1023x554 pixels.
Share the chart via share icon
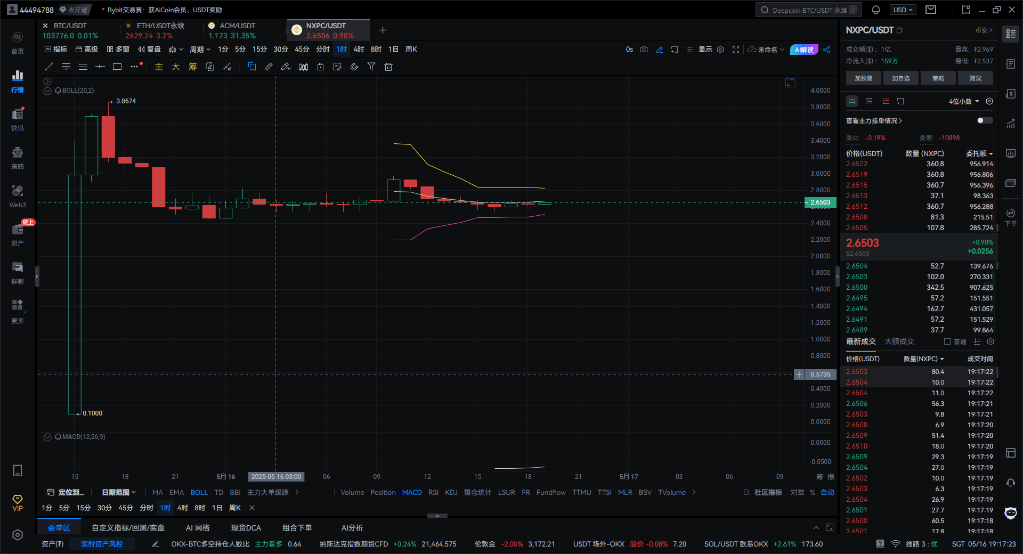pos(826,49)
